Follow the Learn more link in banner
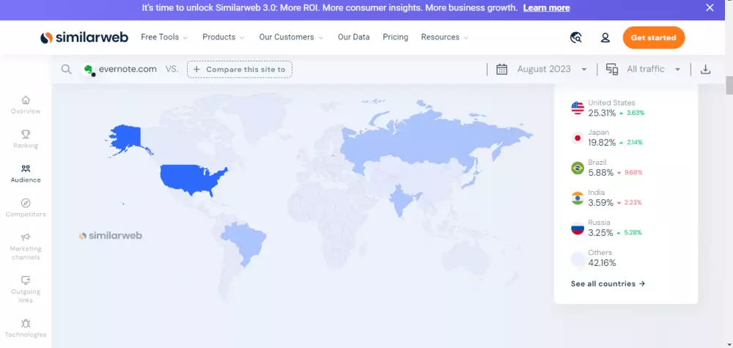The image size is (733, 348). tap(547, 8)
